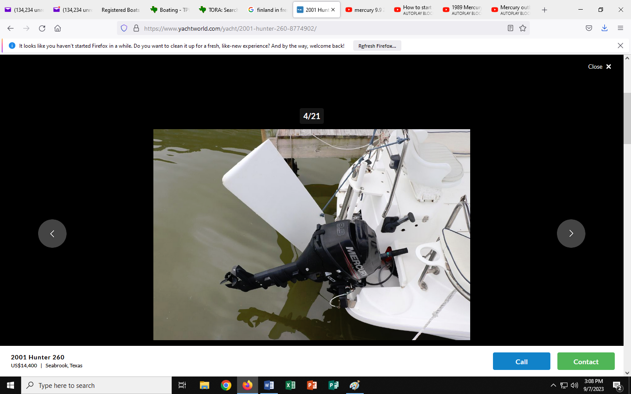
Task: Open network status tray icon
Action: (x=564, y=385)
